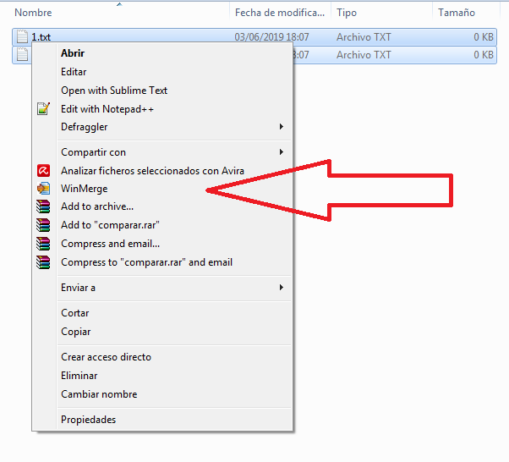Click Archivo TXT type in second file row

[x=364, y=55]
